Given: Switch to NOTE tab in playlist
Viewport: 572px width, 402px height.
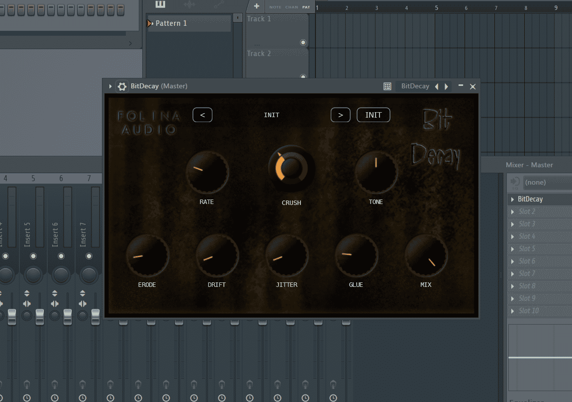Looking at the screenshot, I should [275, 7].
